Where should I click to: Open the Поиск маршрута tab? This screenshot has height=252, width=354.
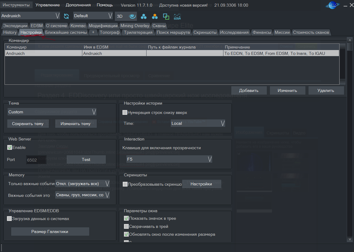click(x=173, y=32)
